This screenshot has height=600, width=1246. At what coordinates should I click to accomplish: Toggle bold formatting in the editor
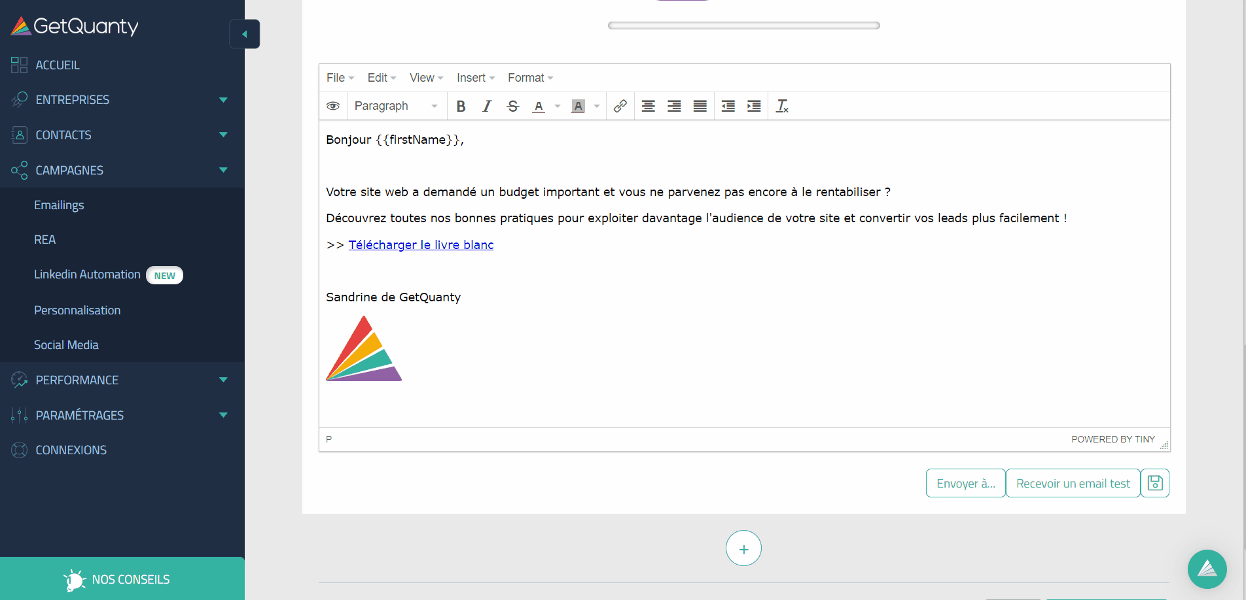pos(461,106)
